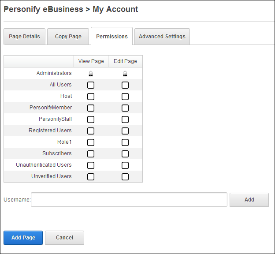Click the PersonifyStaff role label
Viewport: 275px width, 254px height.
tap(55, 119)
